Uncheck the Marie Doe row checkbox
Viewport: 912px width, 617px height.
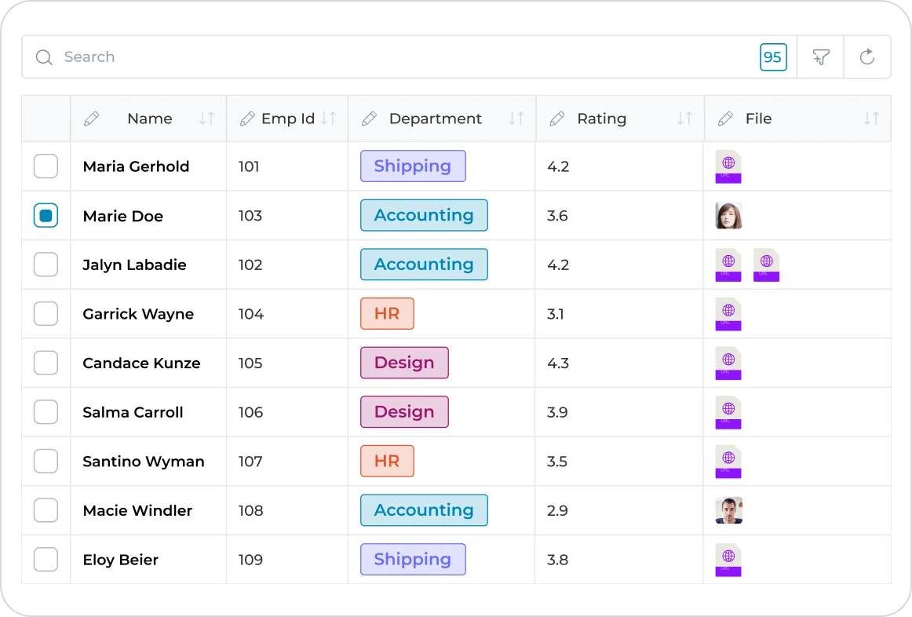click(46, 216)
